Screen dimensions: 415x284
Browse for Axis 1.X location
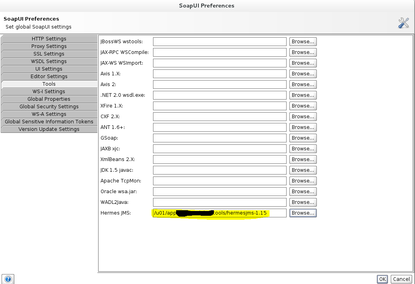(x=303, y=74)
